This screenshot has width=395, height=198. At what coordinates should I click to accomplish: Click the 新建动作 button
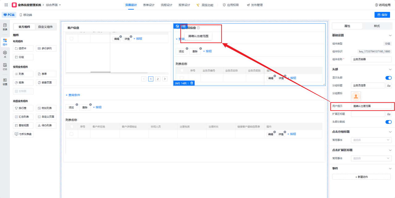tap(362, 177)
